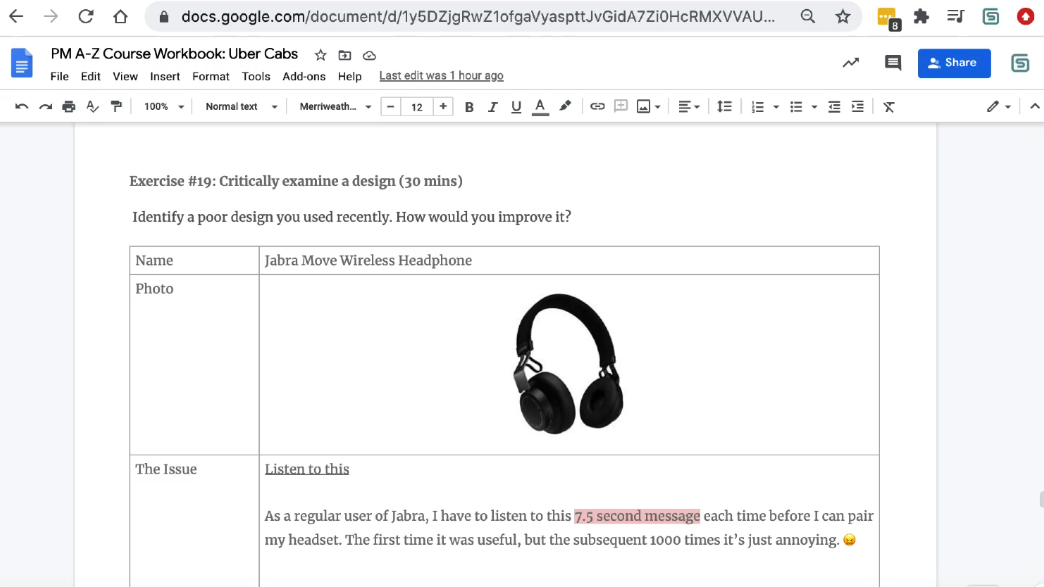
Task: Bookmark this page with the star icon
Action: (x=843, y=16)
